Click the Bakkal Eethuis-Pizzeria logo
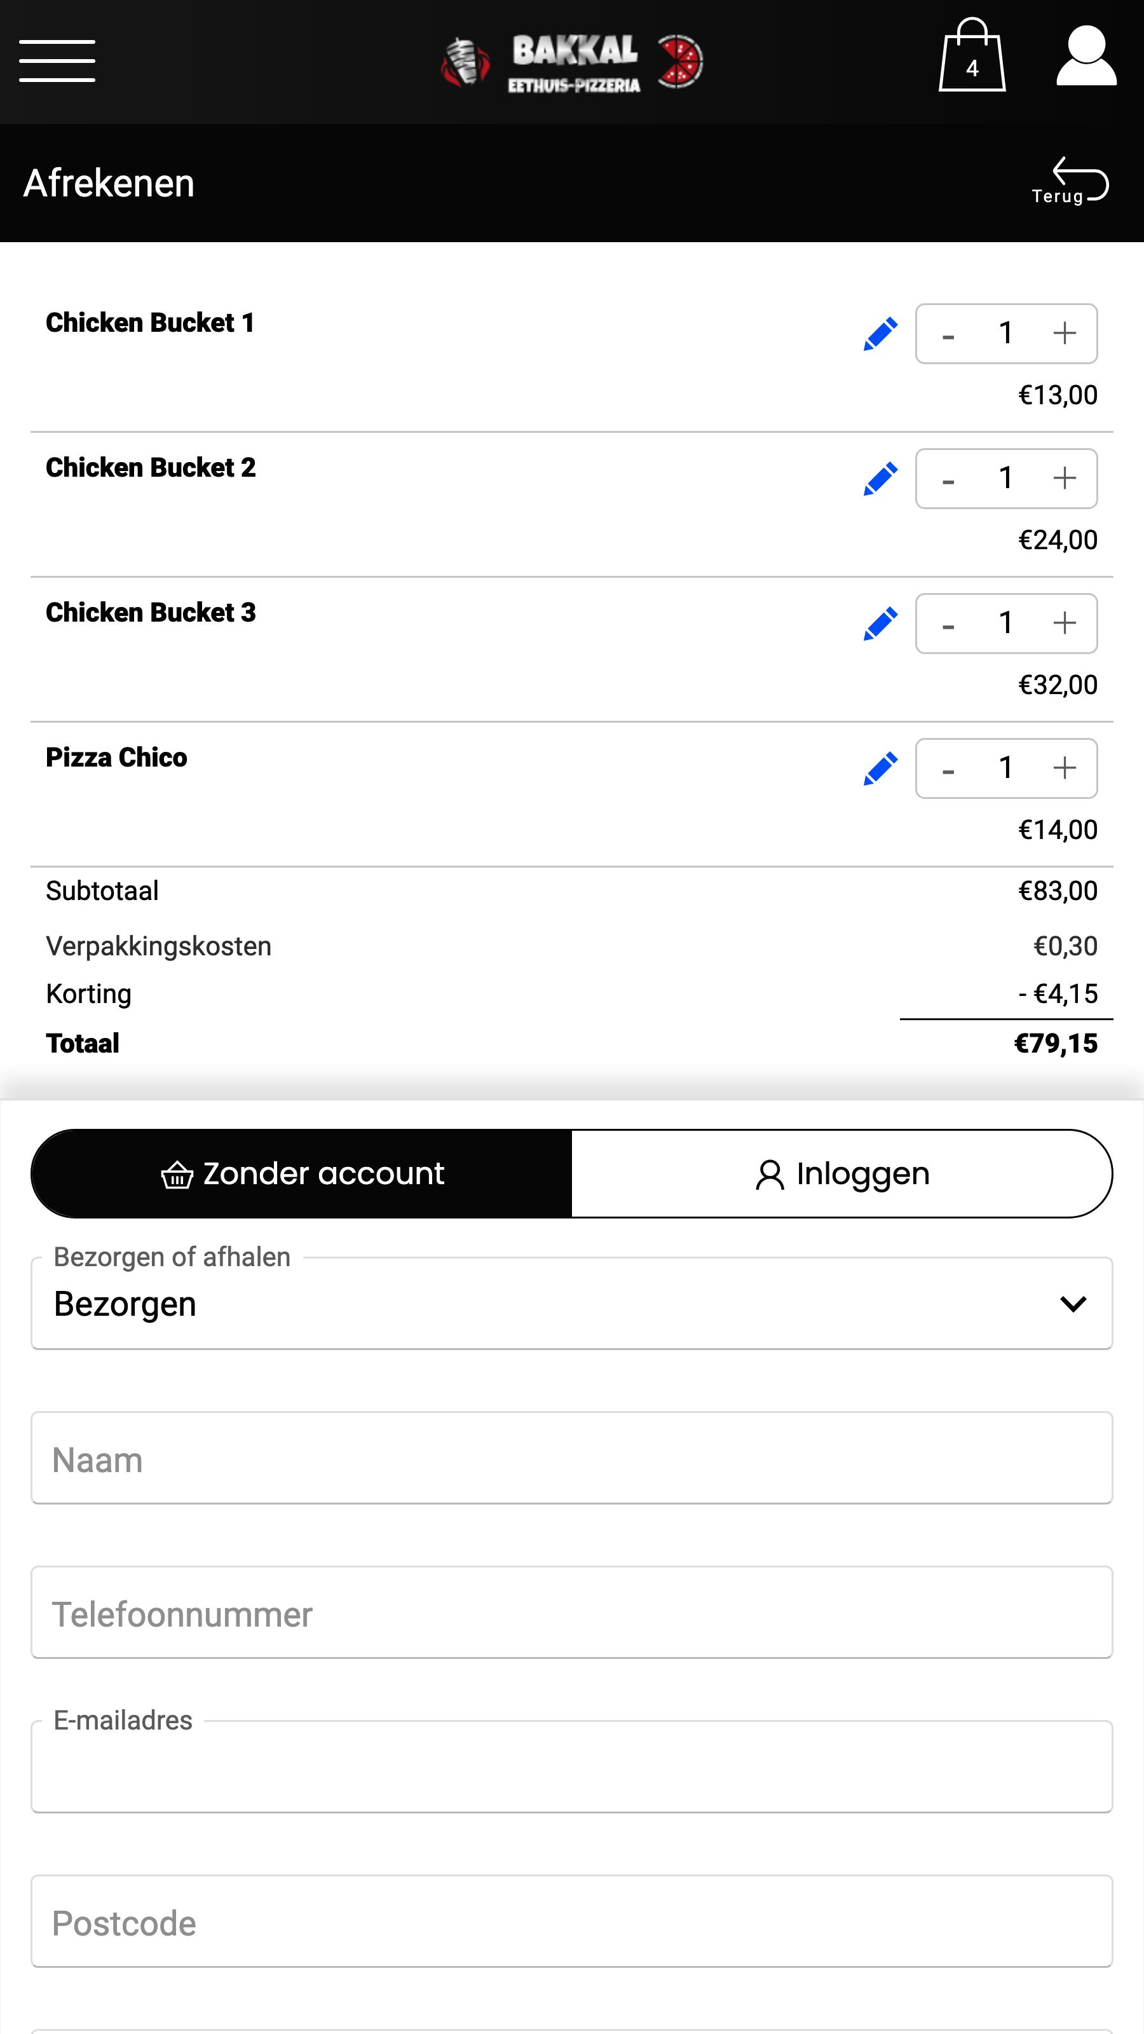 tap(573, 62)
